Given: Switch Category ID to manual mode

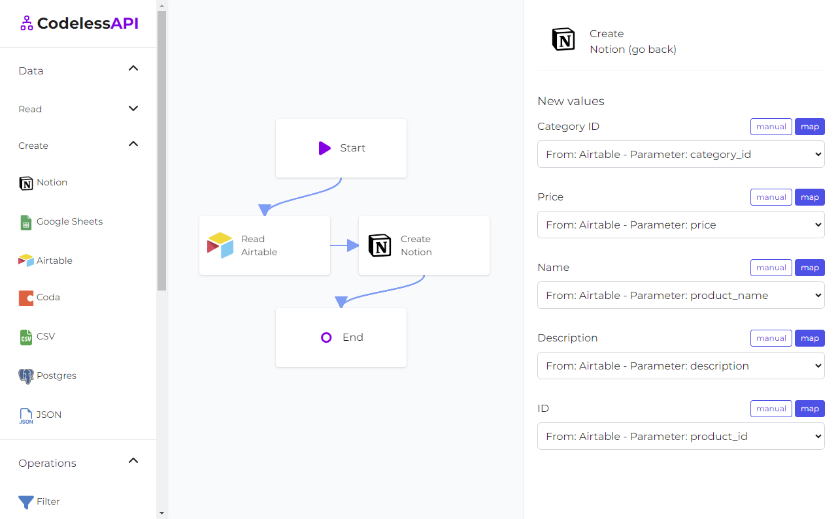Looking at the screenshot, I should (x=771, y=127).
